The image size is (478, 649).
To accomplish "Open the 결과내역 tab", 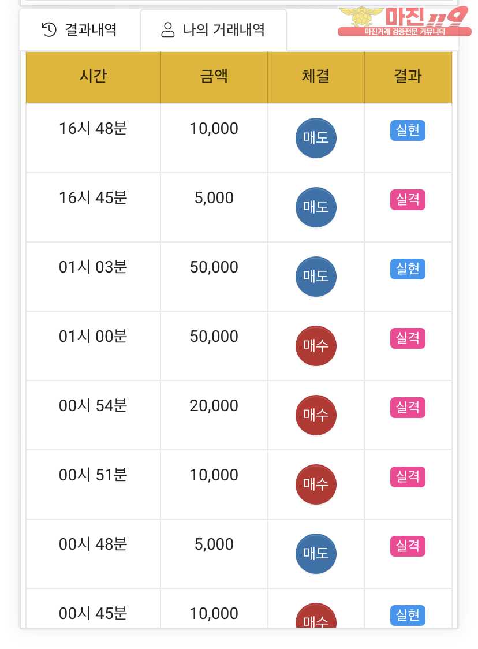I will pos(80,29).
